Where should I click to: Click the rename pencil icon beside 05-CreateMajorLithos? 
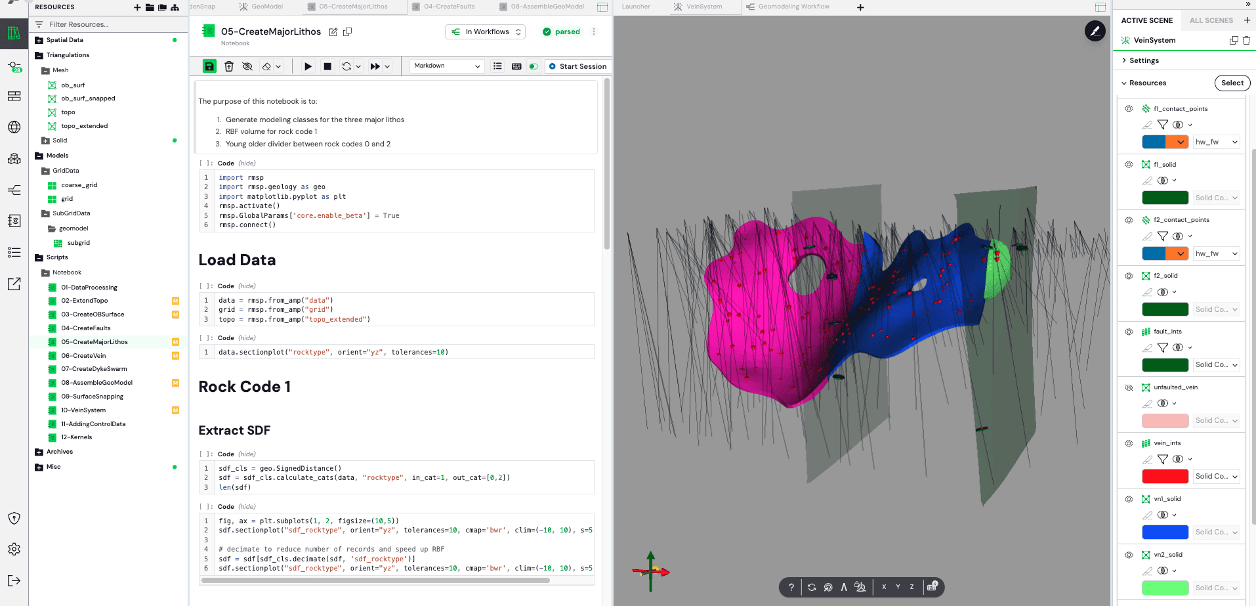[x=333, y=32]
